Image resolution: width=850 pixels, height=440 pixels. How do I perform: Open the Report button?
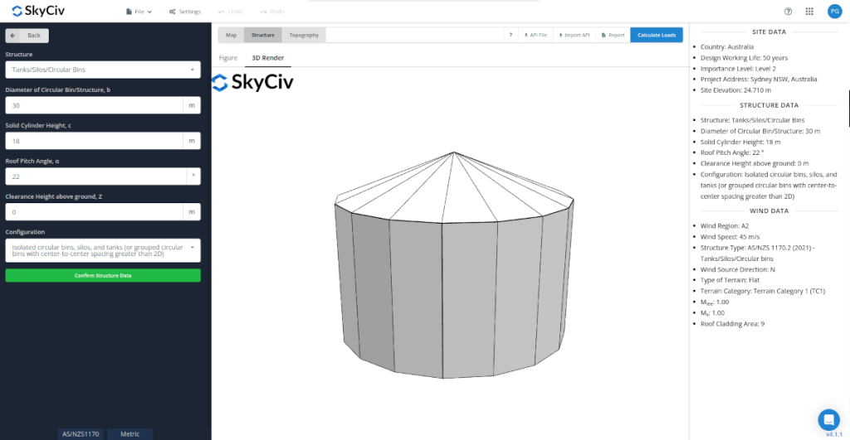click(613, 35)
